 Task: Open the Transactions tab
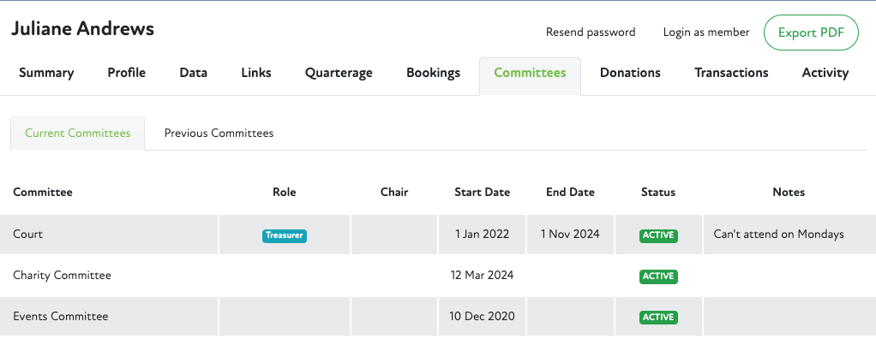tap(731, 73)
